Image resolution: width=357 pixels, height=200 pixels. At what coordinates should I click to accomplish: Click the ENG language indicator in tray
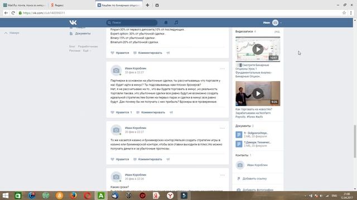(x=334, y=196)
